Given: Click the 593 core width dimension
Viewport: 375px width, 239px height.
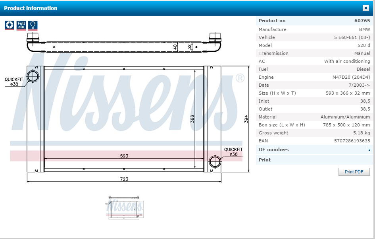Looking at the screenshot, I should click(x=124, y=156).
